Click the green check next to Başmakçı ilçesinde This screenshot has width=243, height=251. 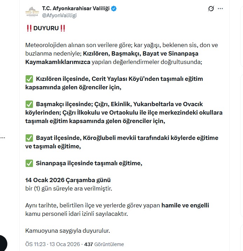click(29, 104)
